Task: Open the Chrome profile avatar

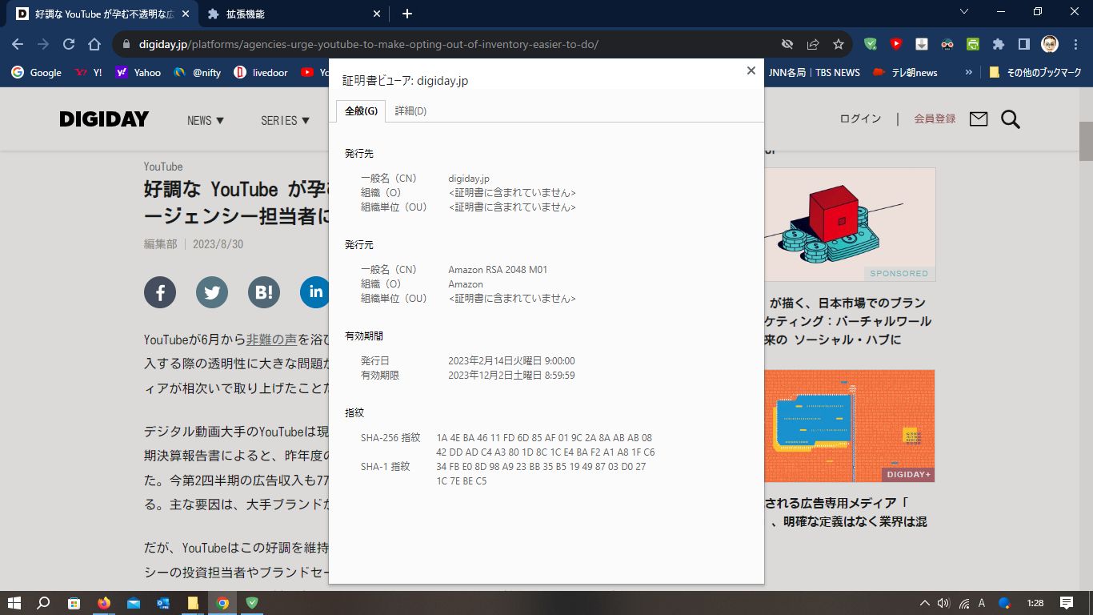Action: [1049, 44]
